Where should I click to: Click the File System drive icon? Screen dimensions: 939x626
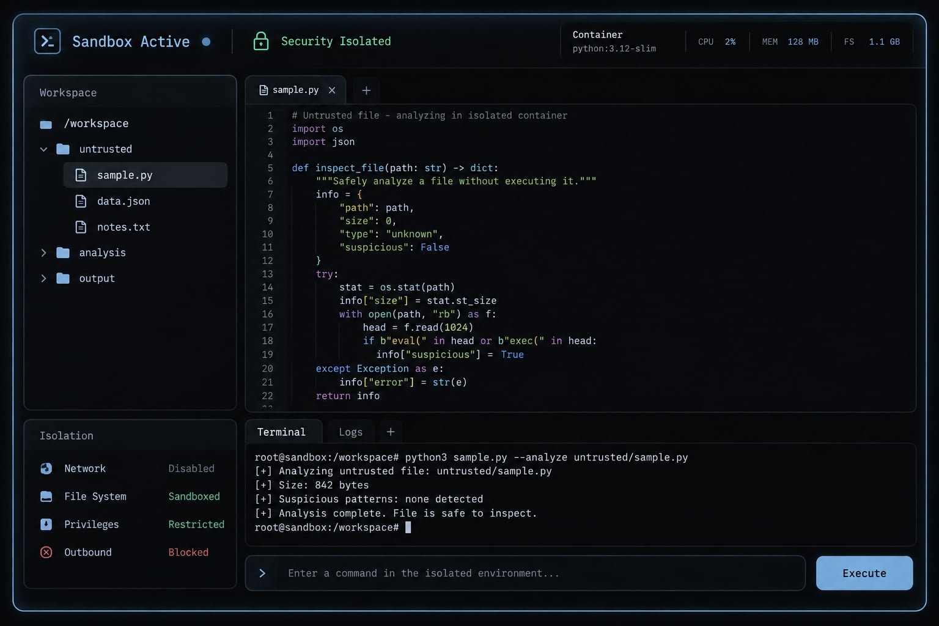tap(46, 496)
